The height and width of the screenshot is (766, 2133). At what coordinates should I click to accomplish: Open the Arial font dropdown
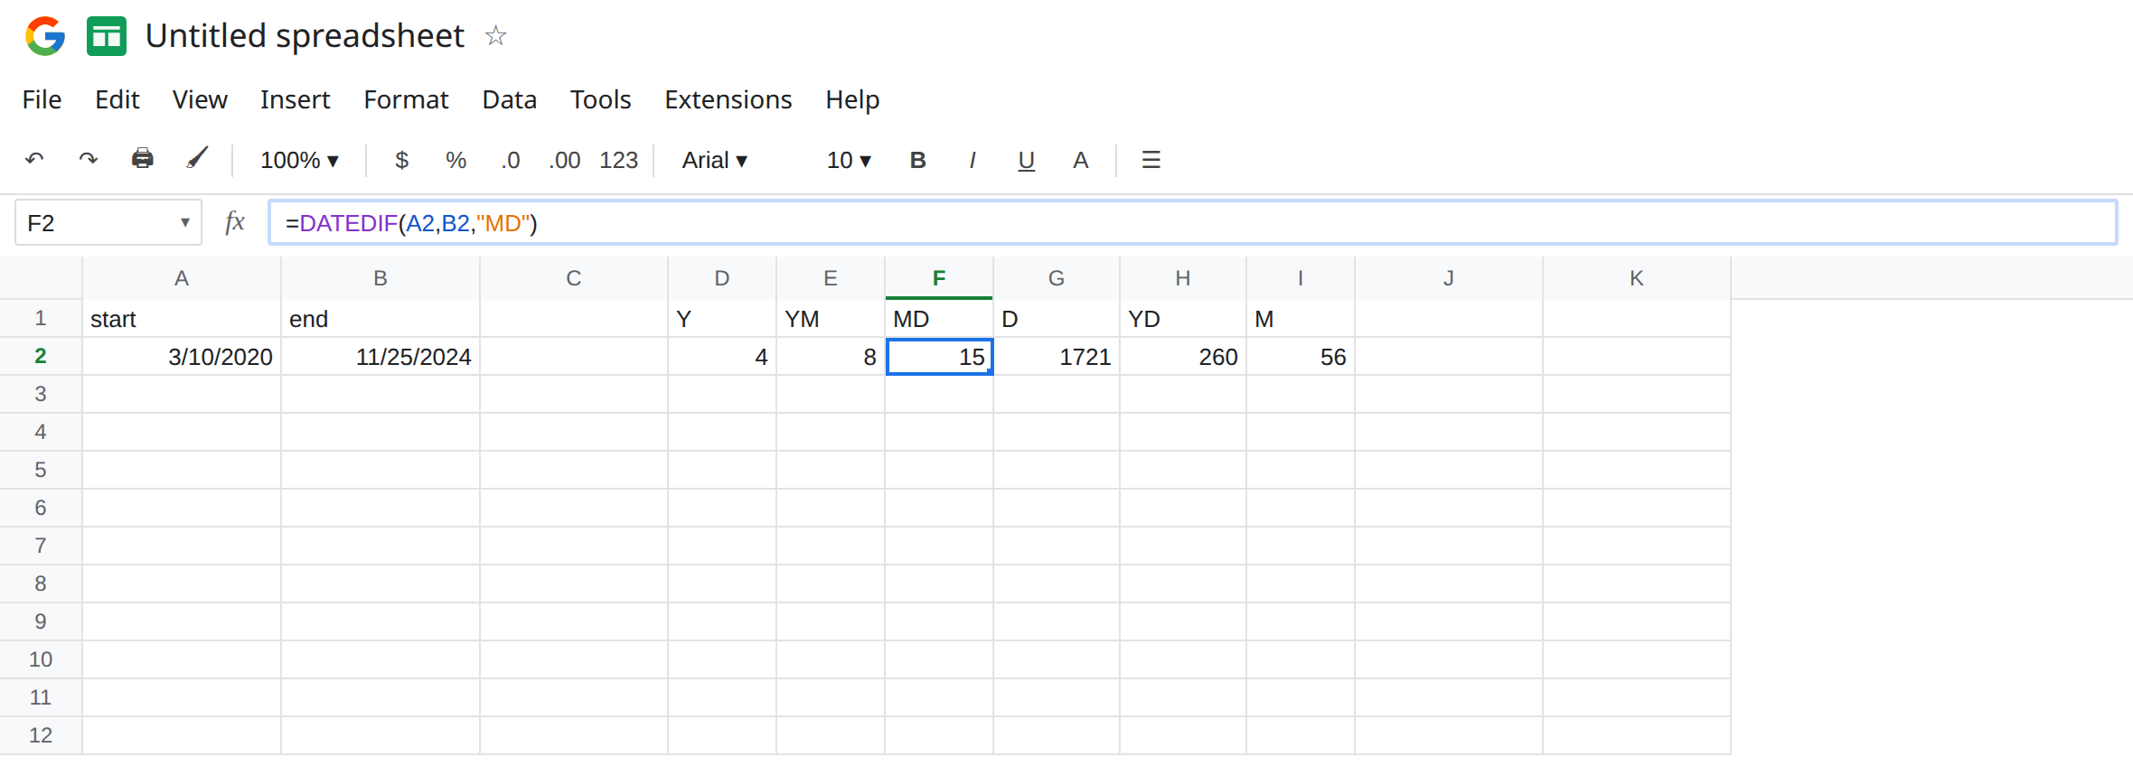coord(714,160)
